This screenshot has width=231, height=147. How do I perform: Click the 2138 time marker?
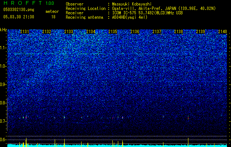click(179, 32)
